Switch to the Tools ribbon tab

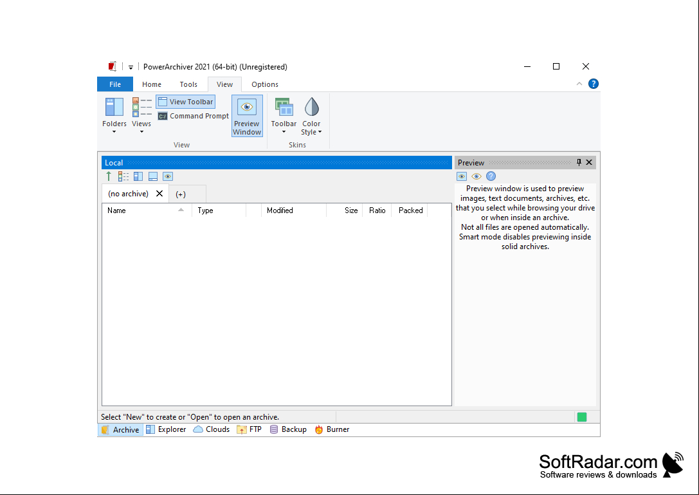coord(188,84)
